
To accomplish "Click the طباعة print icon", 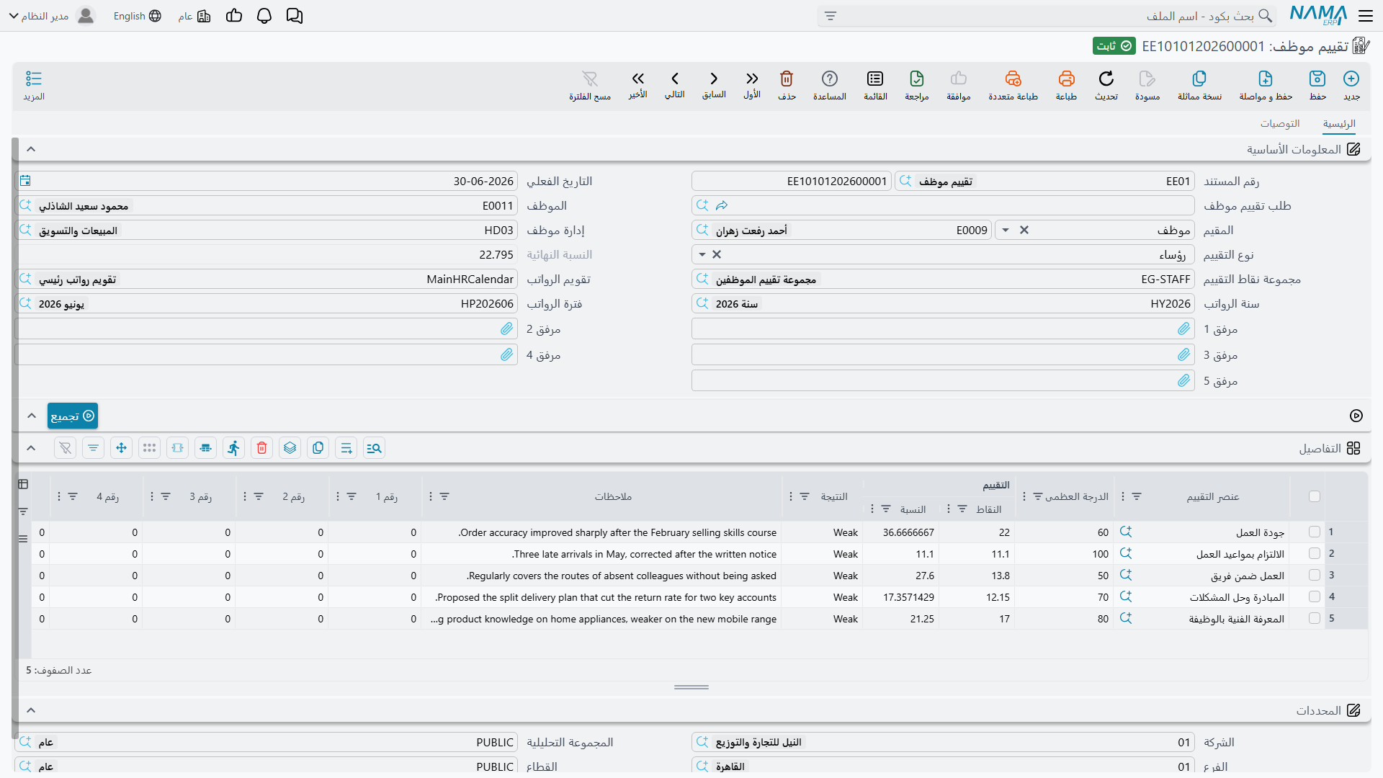I will pos(1066,79).
